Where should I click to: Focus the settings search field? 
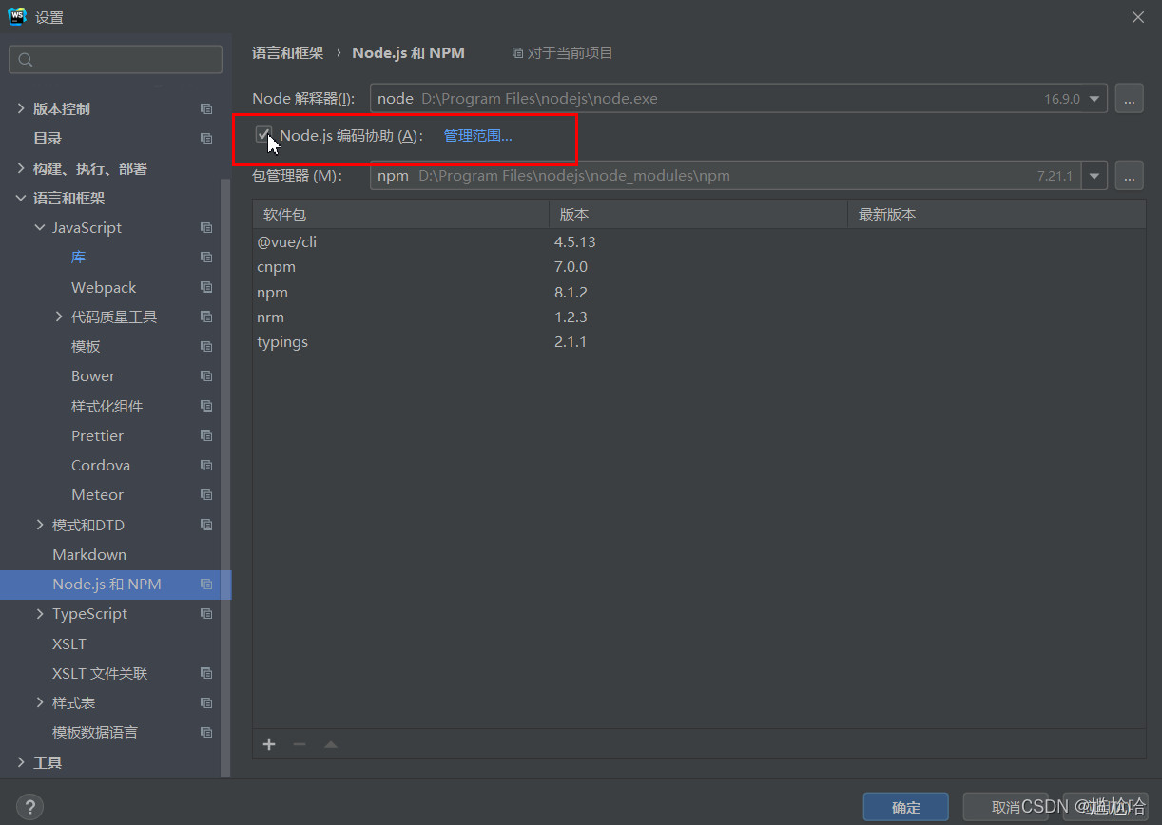115,60
